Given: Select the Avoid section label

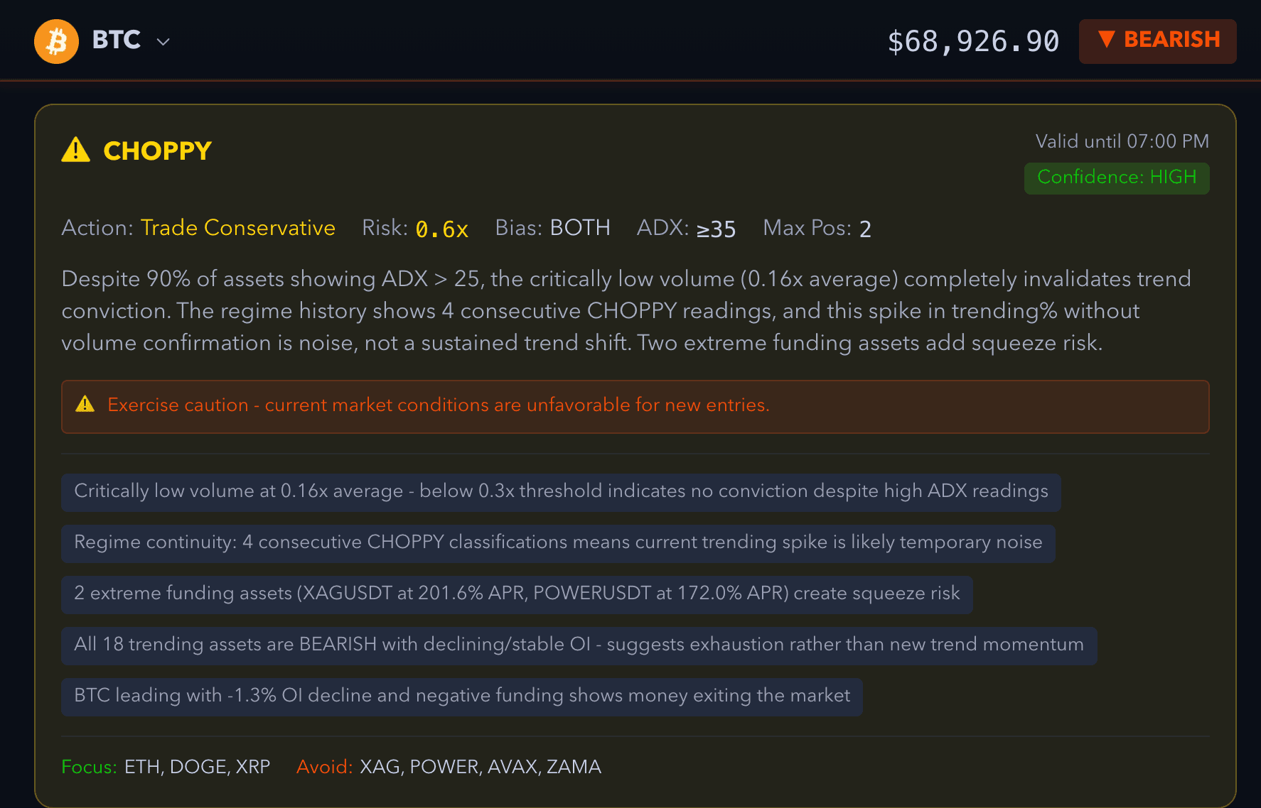Looking at the screenshot, I should [324, 767].
